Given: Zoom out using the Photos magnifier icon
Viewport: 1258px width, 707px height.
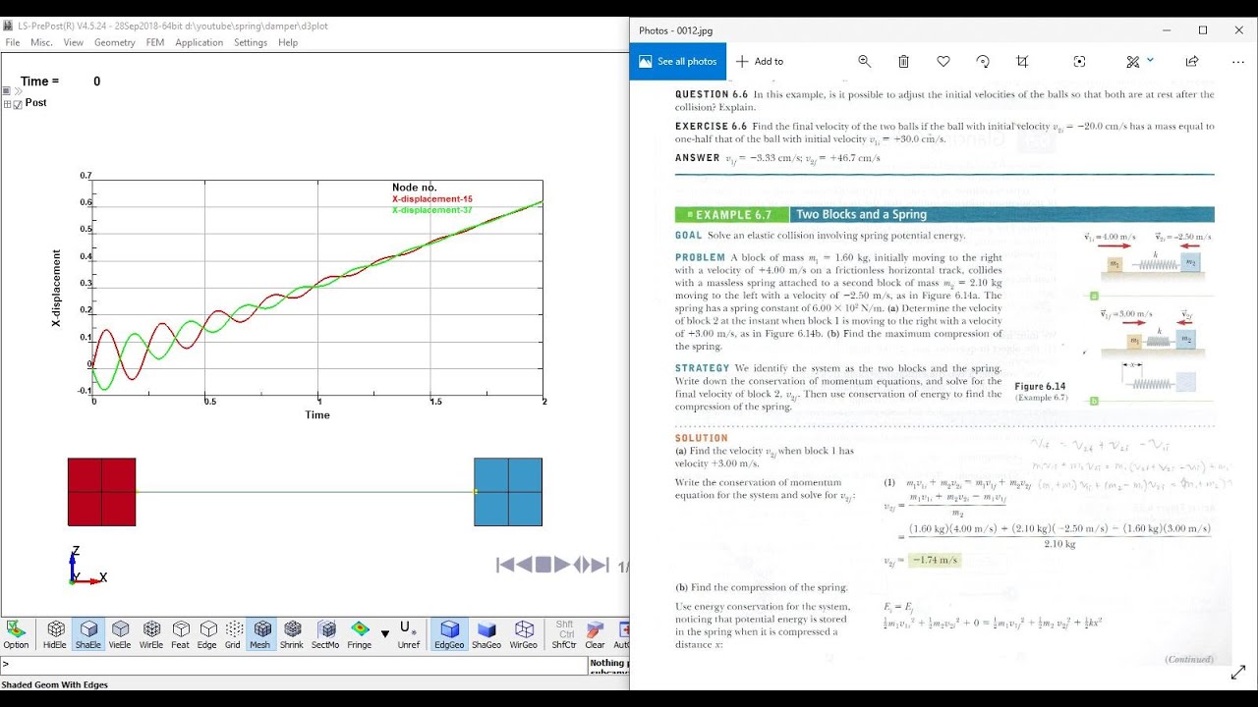Looking at the screenshot, I should (x=865, y=61).
